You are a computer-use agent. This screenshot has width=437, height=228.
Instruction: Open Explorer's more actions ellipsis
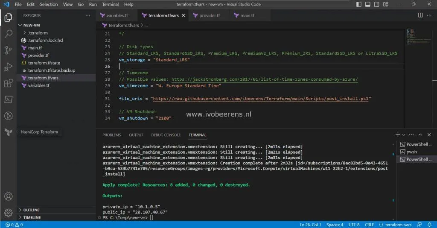point(88,15)
